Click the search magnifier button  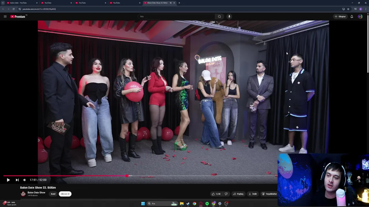click(x=219, y=16)
